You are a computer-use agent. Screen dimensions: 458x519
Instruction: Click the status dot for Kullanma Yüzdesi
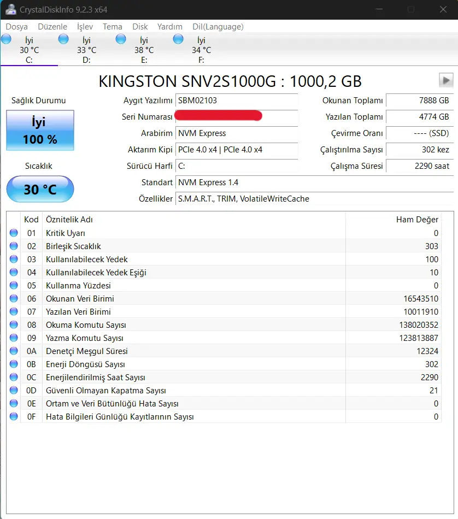point(14,285)
